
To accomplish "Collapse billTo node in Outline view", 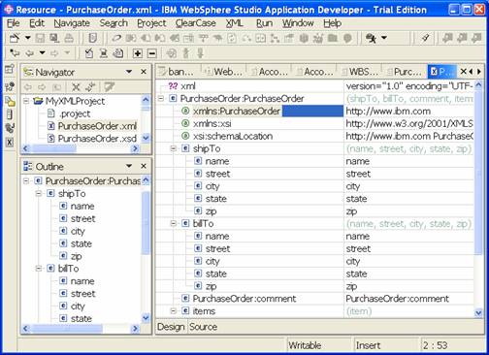I will pyautogui.click(x=39, y=269).
